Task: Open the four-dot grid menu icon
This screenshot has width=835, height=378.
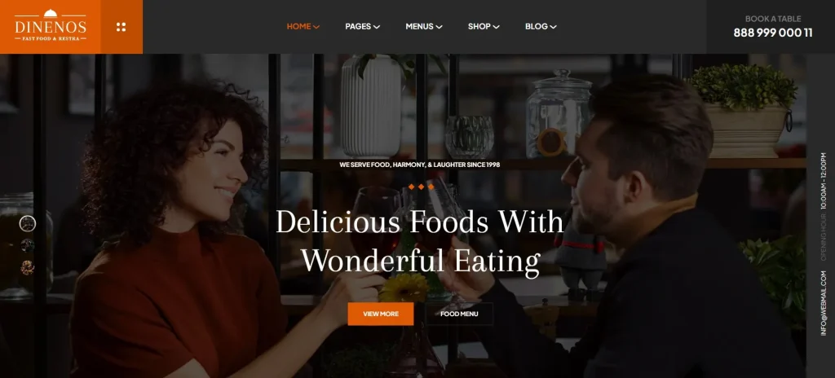Action: click(121, 27)
